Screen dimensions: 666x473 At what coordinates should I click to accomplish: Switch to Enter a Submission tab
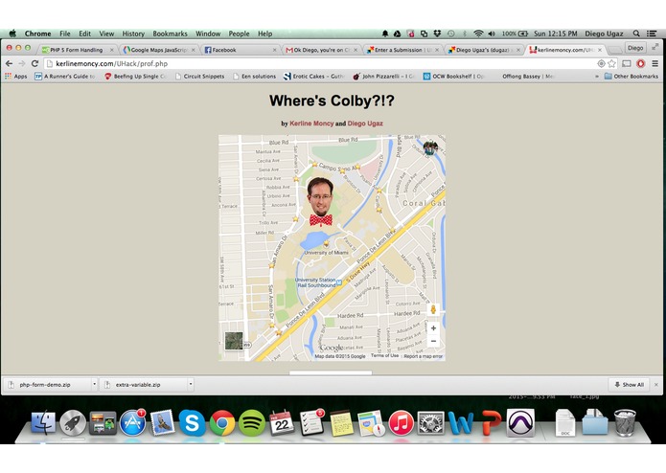[403, 50]
